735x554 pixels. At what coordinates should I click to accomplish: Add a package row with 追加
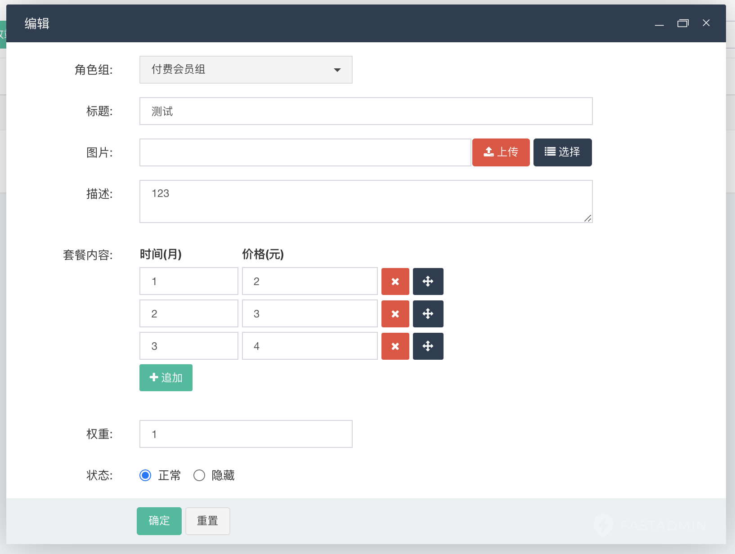(x=166, y=378)
